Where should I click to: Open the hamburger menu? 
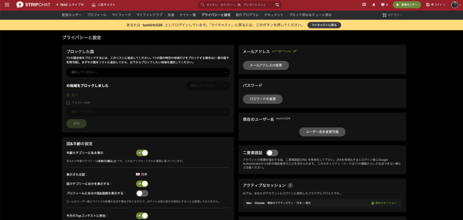[7, 5]
